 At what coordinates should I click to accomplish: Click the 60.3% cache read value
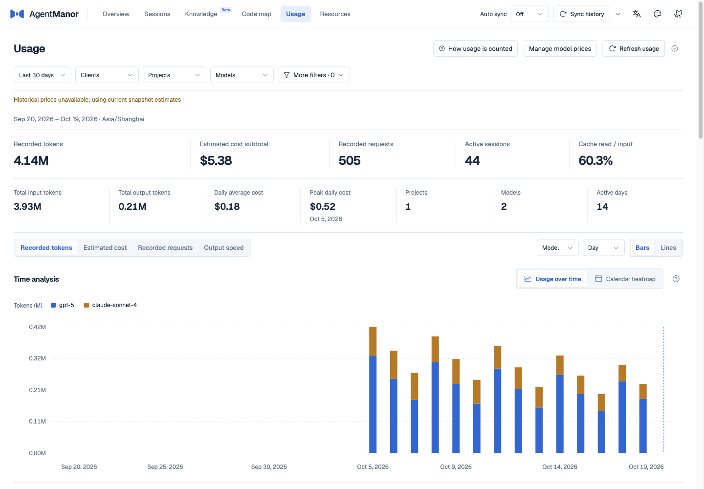(595, 160)
